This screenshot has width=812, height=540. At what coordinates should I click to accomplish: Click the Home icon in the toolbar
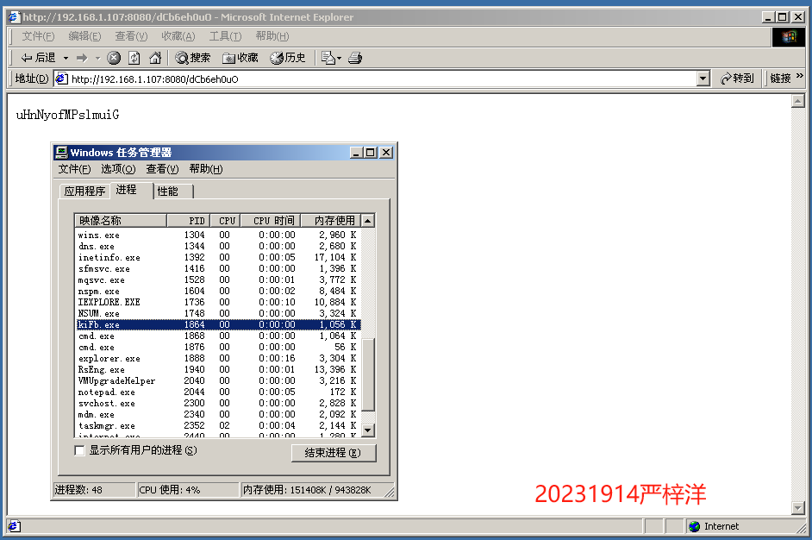pyautogui.click(x=155, y=58)
